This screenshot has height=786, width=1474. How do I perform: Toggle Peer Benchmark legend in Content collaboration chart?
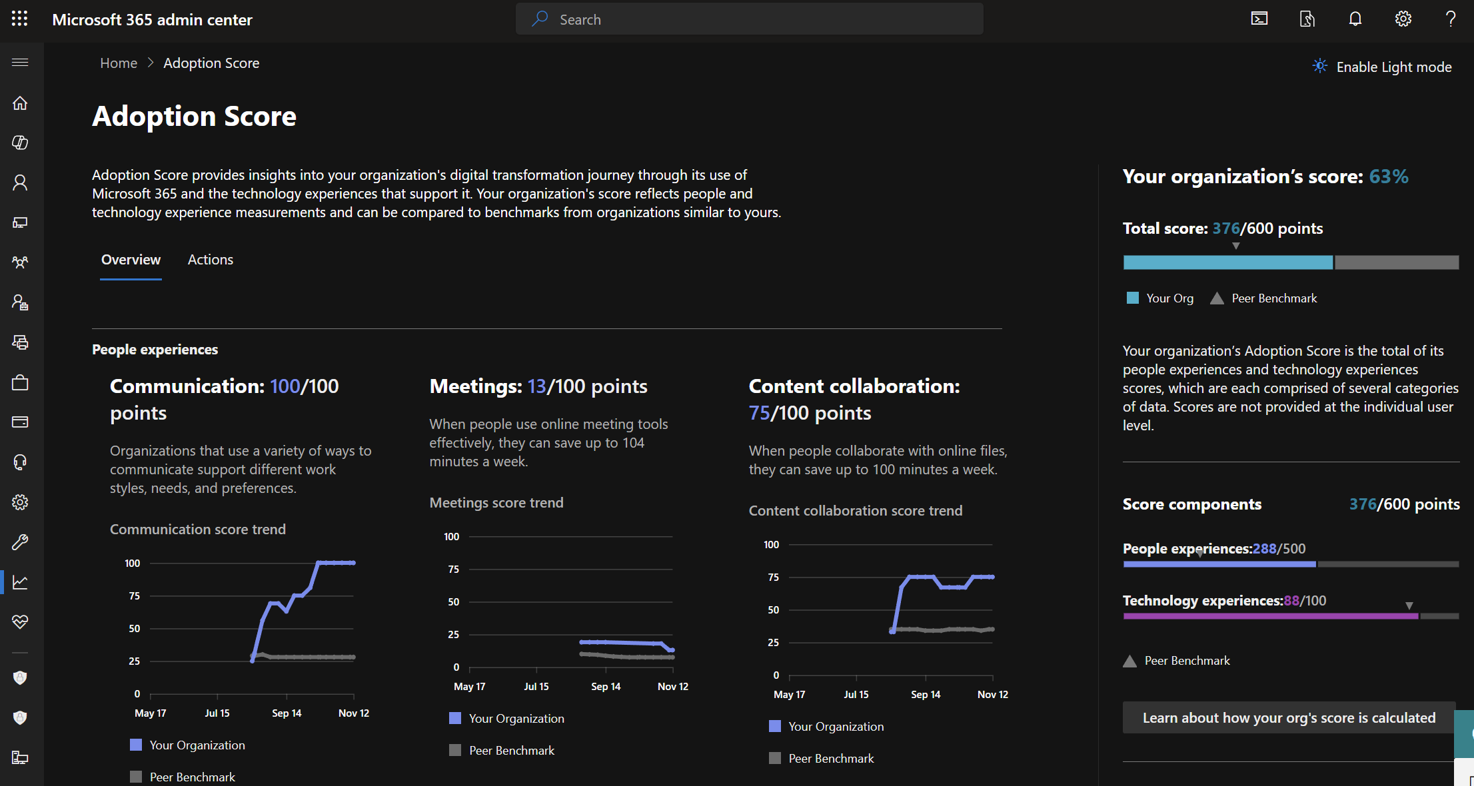tap(822, 758)
